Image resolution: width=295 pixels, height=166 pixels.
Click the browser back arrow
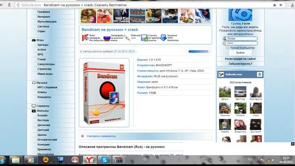tap(1, 5)
